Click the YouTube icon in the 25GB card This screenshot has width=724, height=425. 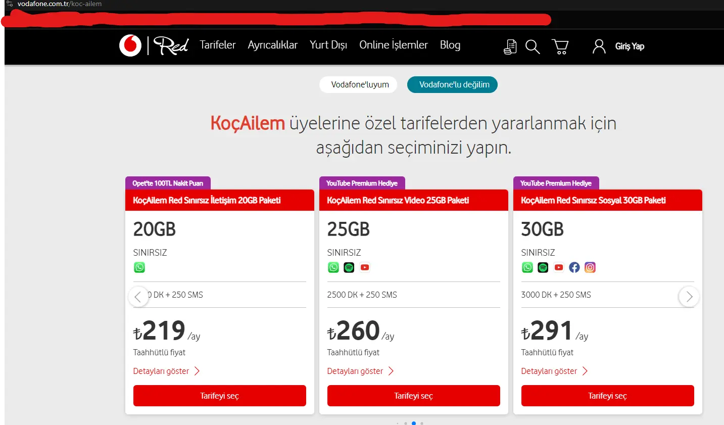(x=365, y=267)
